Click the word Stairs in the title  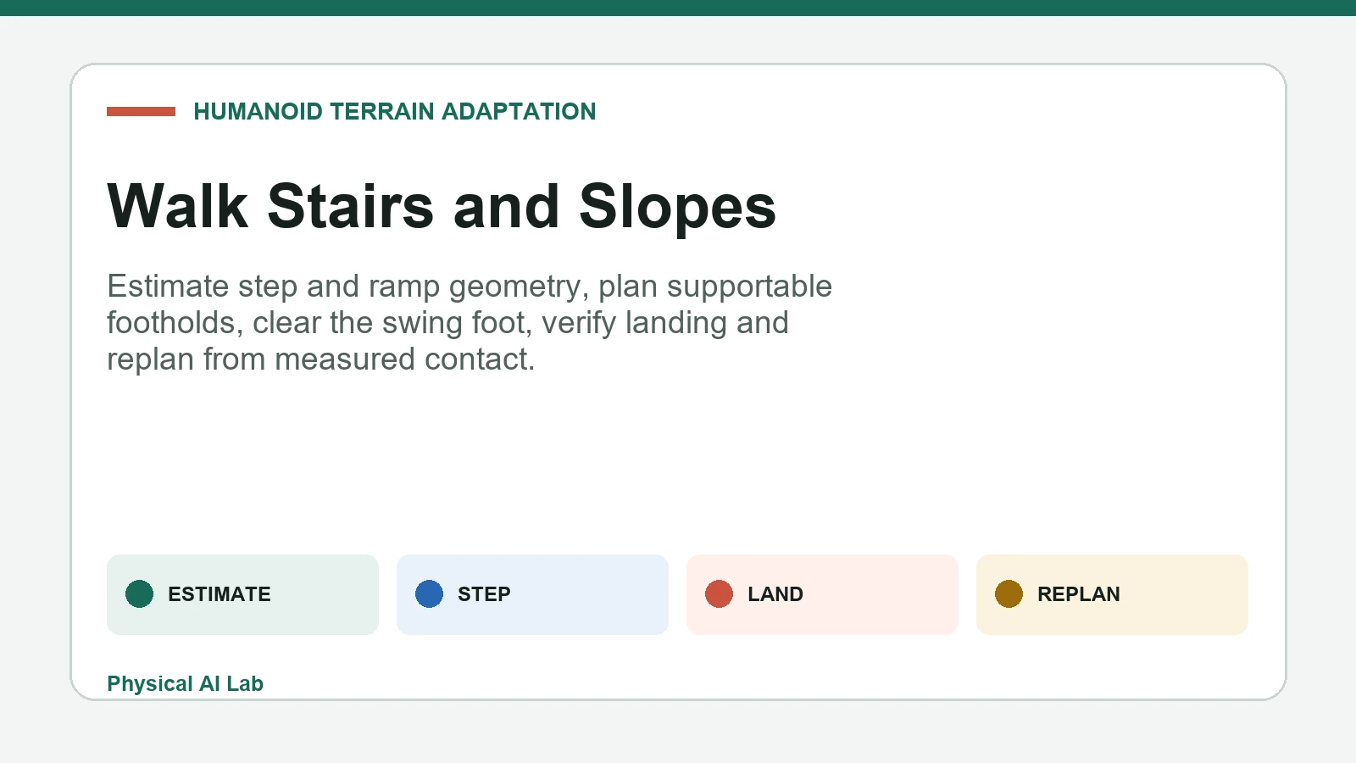350,206
